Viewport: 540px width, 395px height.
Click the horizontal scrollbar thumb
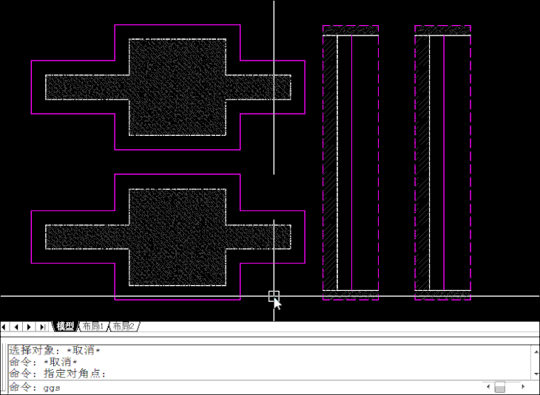tap(500, 387)
